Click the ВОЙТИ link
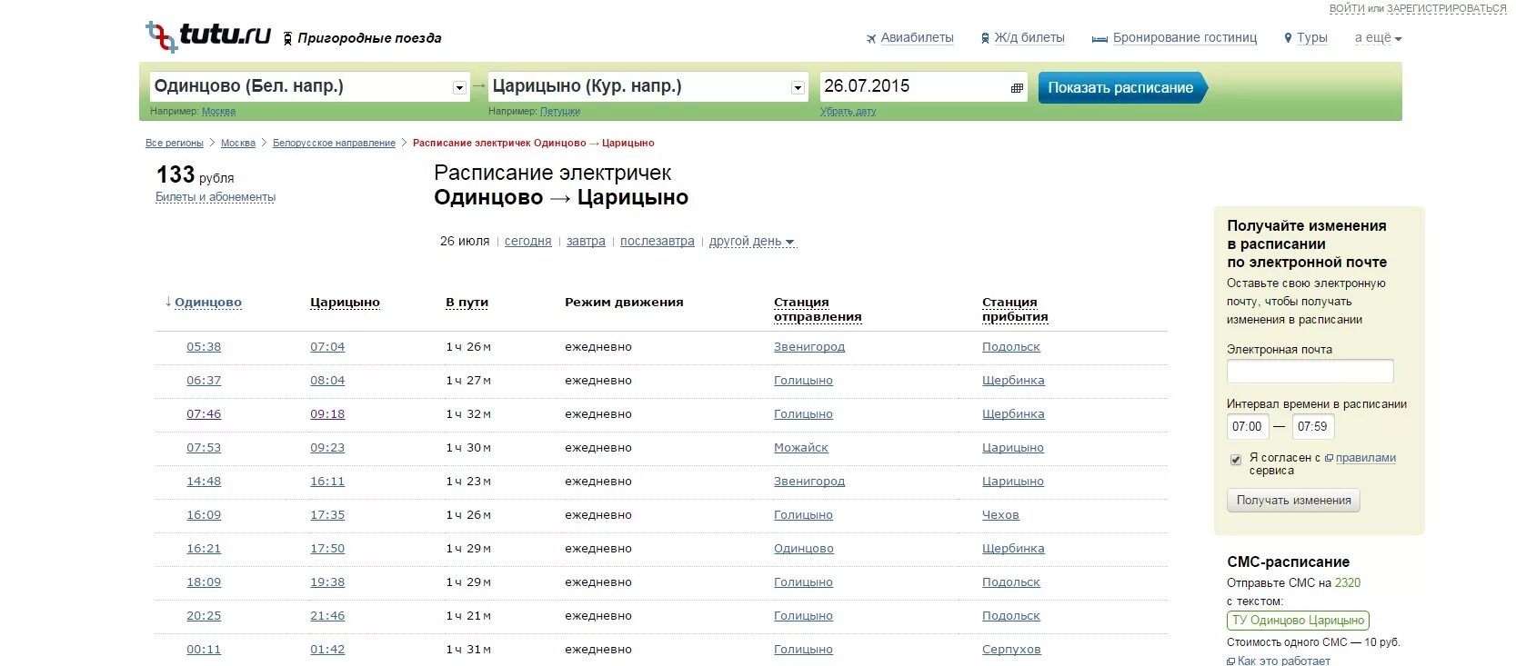Image resolution: width=1516 pixels, height=666 pixels. pos(1347,8)
